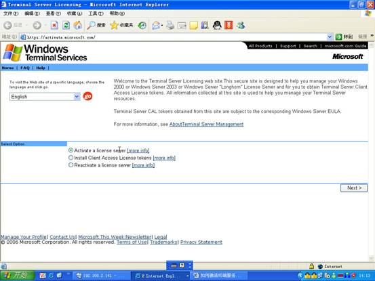Click the browser Back arrow button
The height and width of the screenshot is (281, 375).
(x=7, y=25)
